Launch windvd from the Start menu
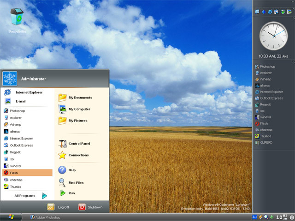295x221 pixels. click(x=12, y=166)
